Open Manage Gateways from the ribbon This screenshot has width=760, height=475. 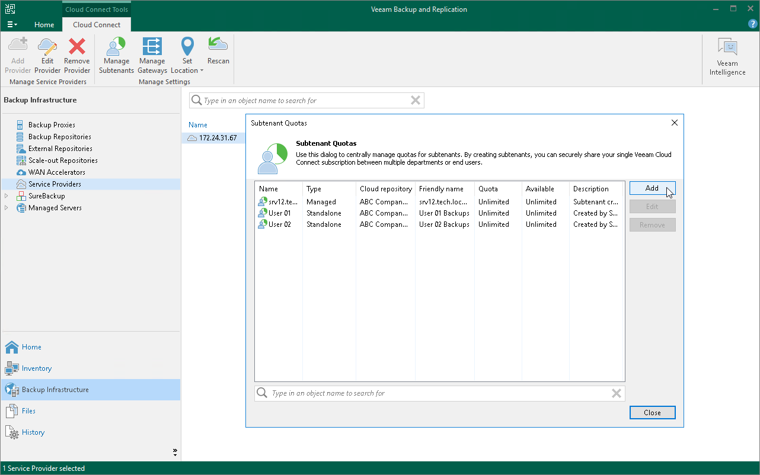(152, 56)
